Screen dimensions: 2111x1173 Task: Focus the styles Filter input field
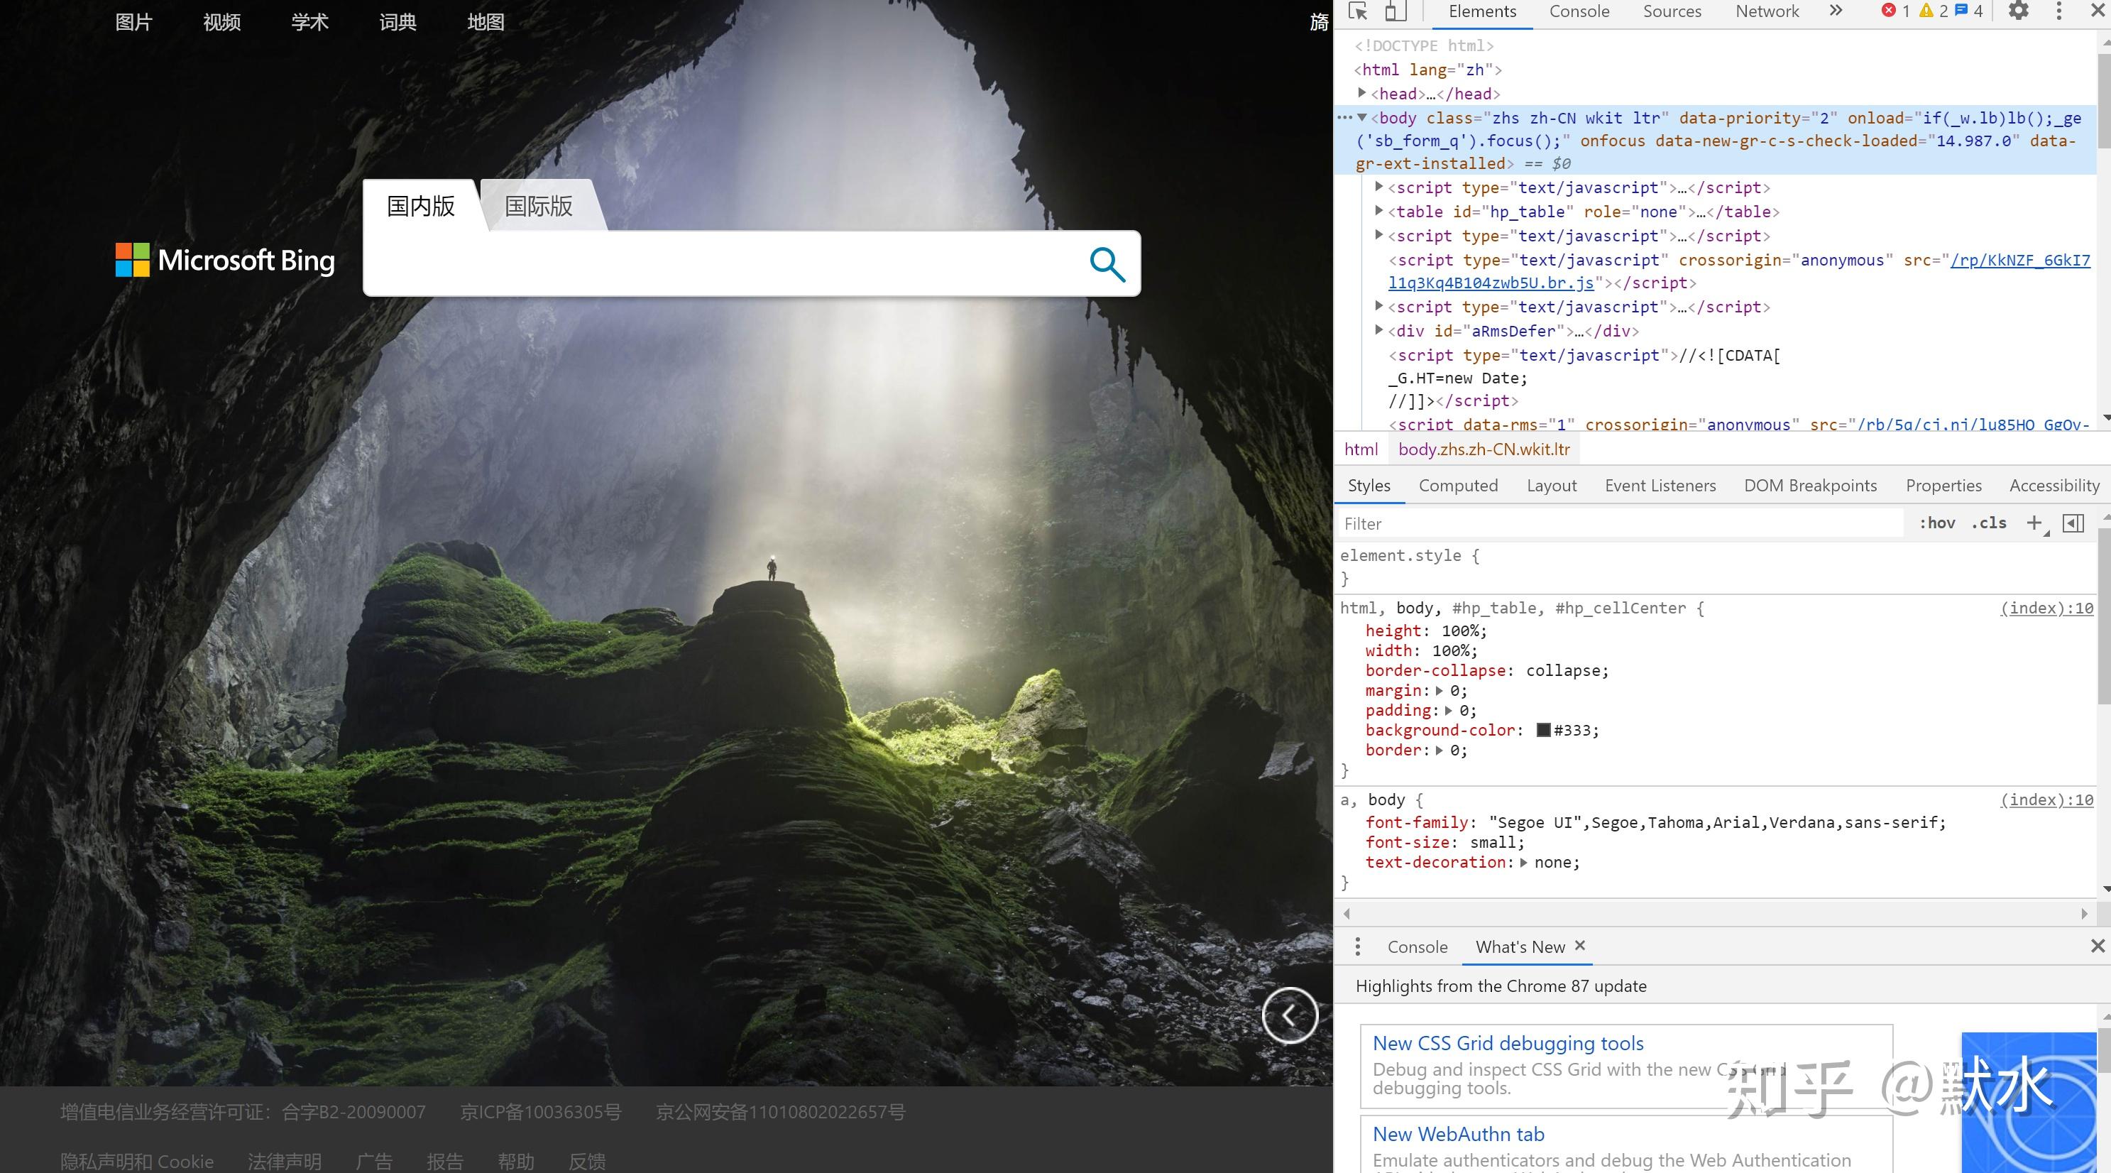click(1621, 523)
